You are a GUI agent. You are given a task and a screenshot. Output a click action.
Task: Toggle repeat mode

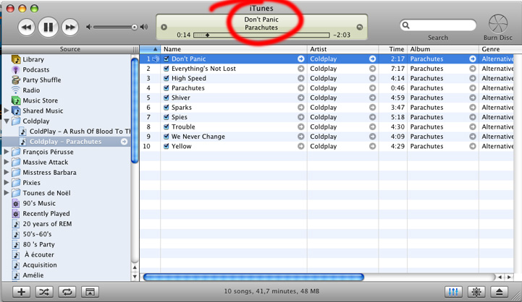coord(67,292)
